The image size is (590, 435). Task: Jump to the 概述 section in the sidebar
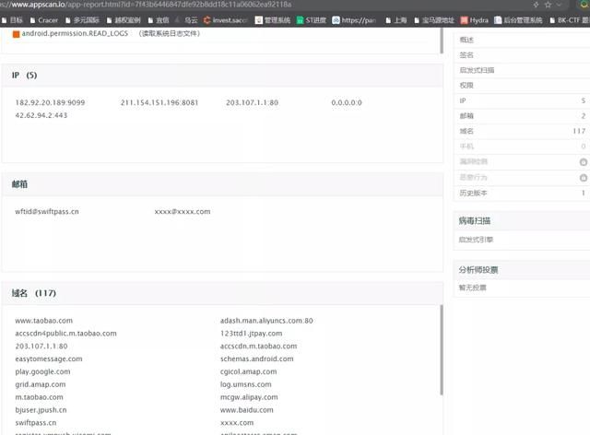click(x=523, y=40)
